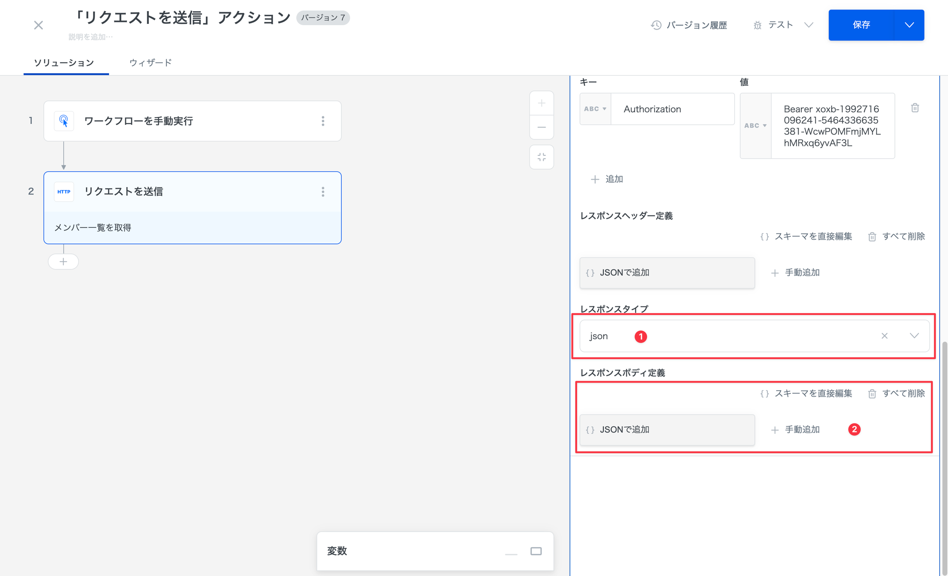Add a new step using the plus circle below step 2
The height and width of the screenshot is (576, 948).
point(63,261)
